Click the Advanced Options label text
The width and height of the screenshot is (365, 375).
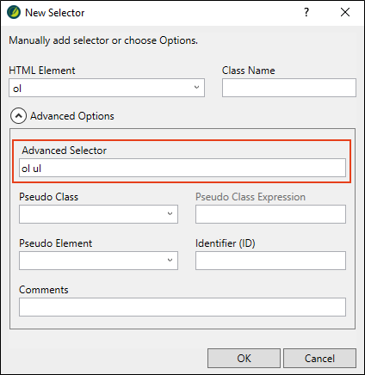click(x=72, y=116)
